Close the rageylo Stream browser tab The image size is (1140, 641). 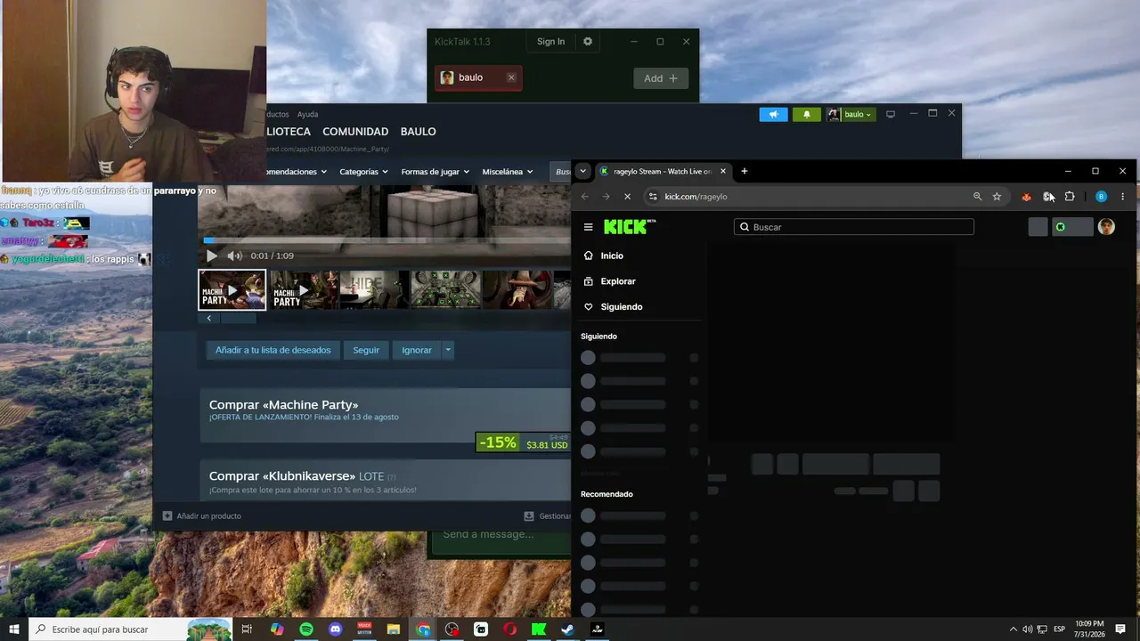click(x=722, y=171)
